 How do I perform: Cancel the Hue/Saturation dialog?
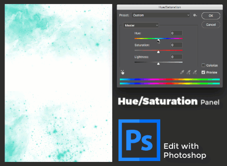[x=211, y=24]
